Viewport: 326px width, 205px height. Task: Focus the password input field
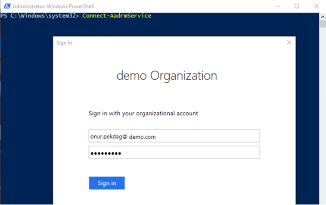(x=174, y=152)
